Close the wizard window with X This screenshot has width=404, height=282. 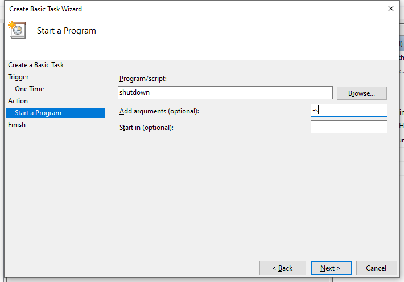(391, 9)
